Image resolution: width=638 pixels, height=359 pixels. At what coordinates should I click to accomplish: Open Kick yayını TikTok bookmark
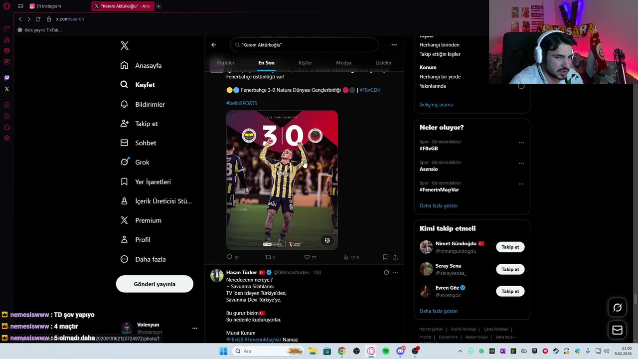[39, 30]
